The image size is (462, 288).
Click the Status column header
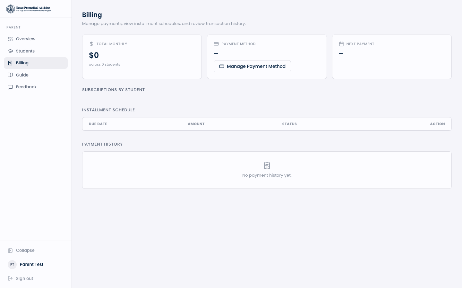(289, 124)
